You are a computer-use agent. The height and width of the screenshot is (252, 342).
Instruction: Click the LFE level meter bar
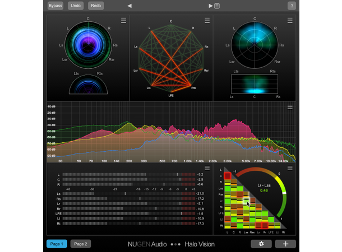[129, 214]
